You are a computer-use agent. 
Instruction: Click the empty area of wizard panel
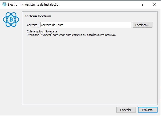click(90, 70)
